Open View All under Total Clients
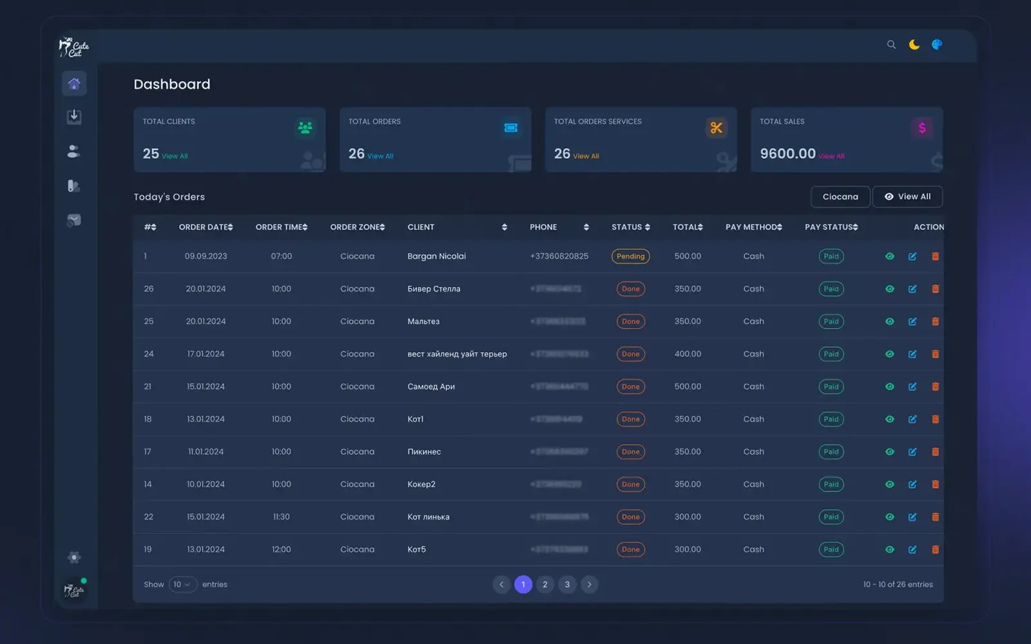 coord(175,156)
